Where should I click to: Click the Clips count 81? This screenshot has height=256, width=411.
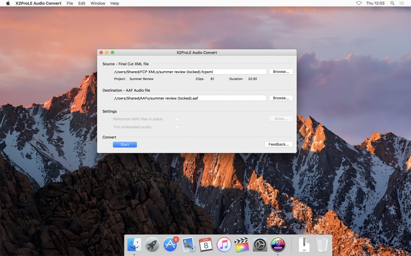tap(212, 79)
